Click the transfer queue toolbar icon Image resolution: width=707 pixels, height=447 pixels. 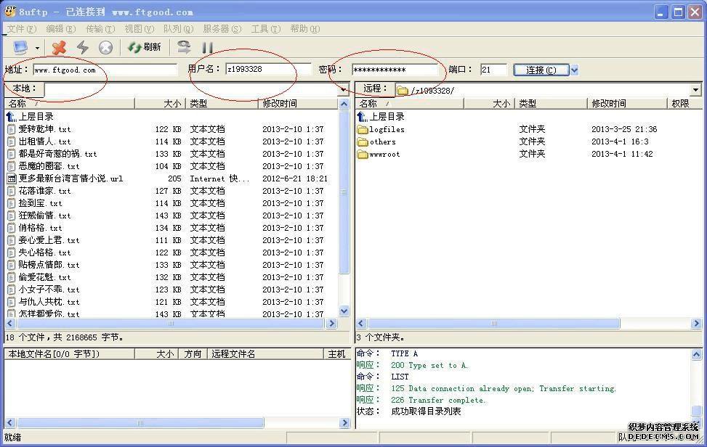184,48
